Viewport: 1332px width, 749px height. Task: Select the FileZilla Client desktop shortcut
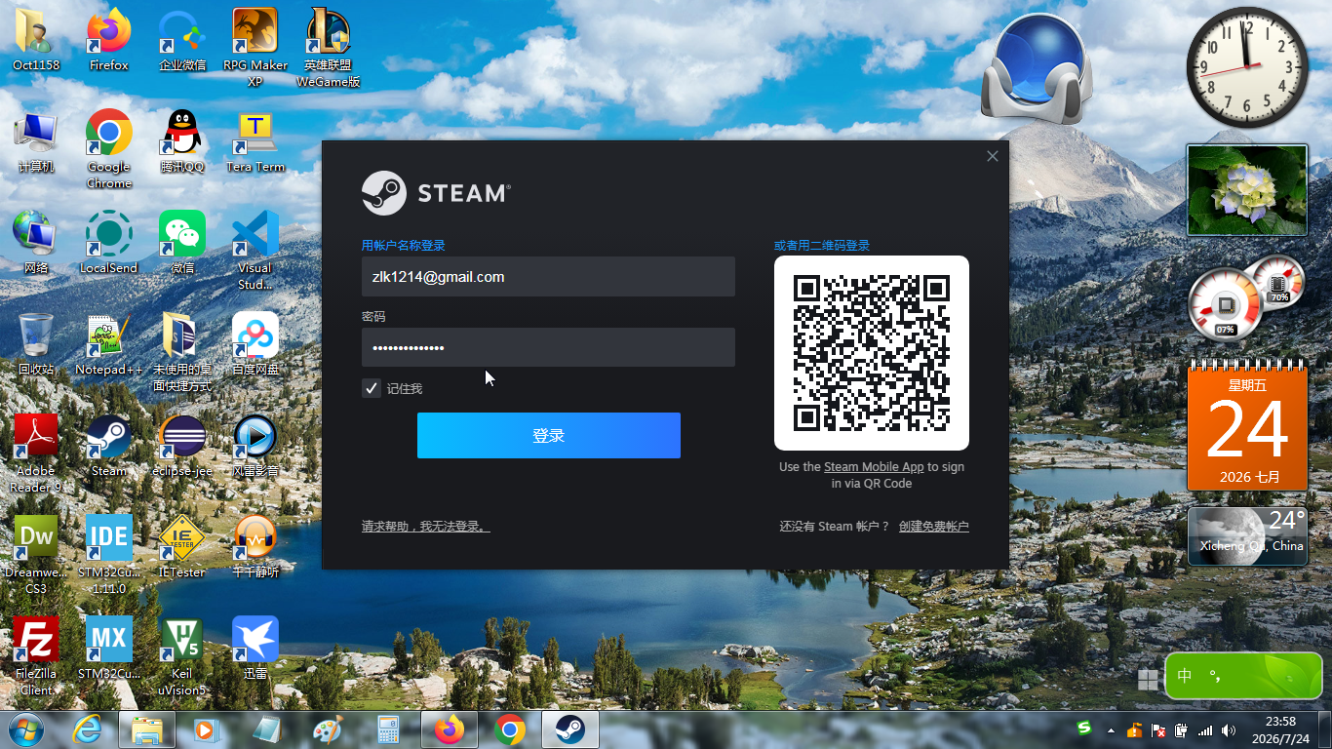tap(36, 656)
